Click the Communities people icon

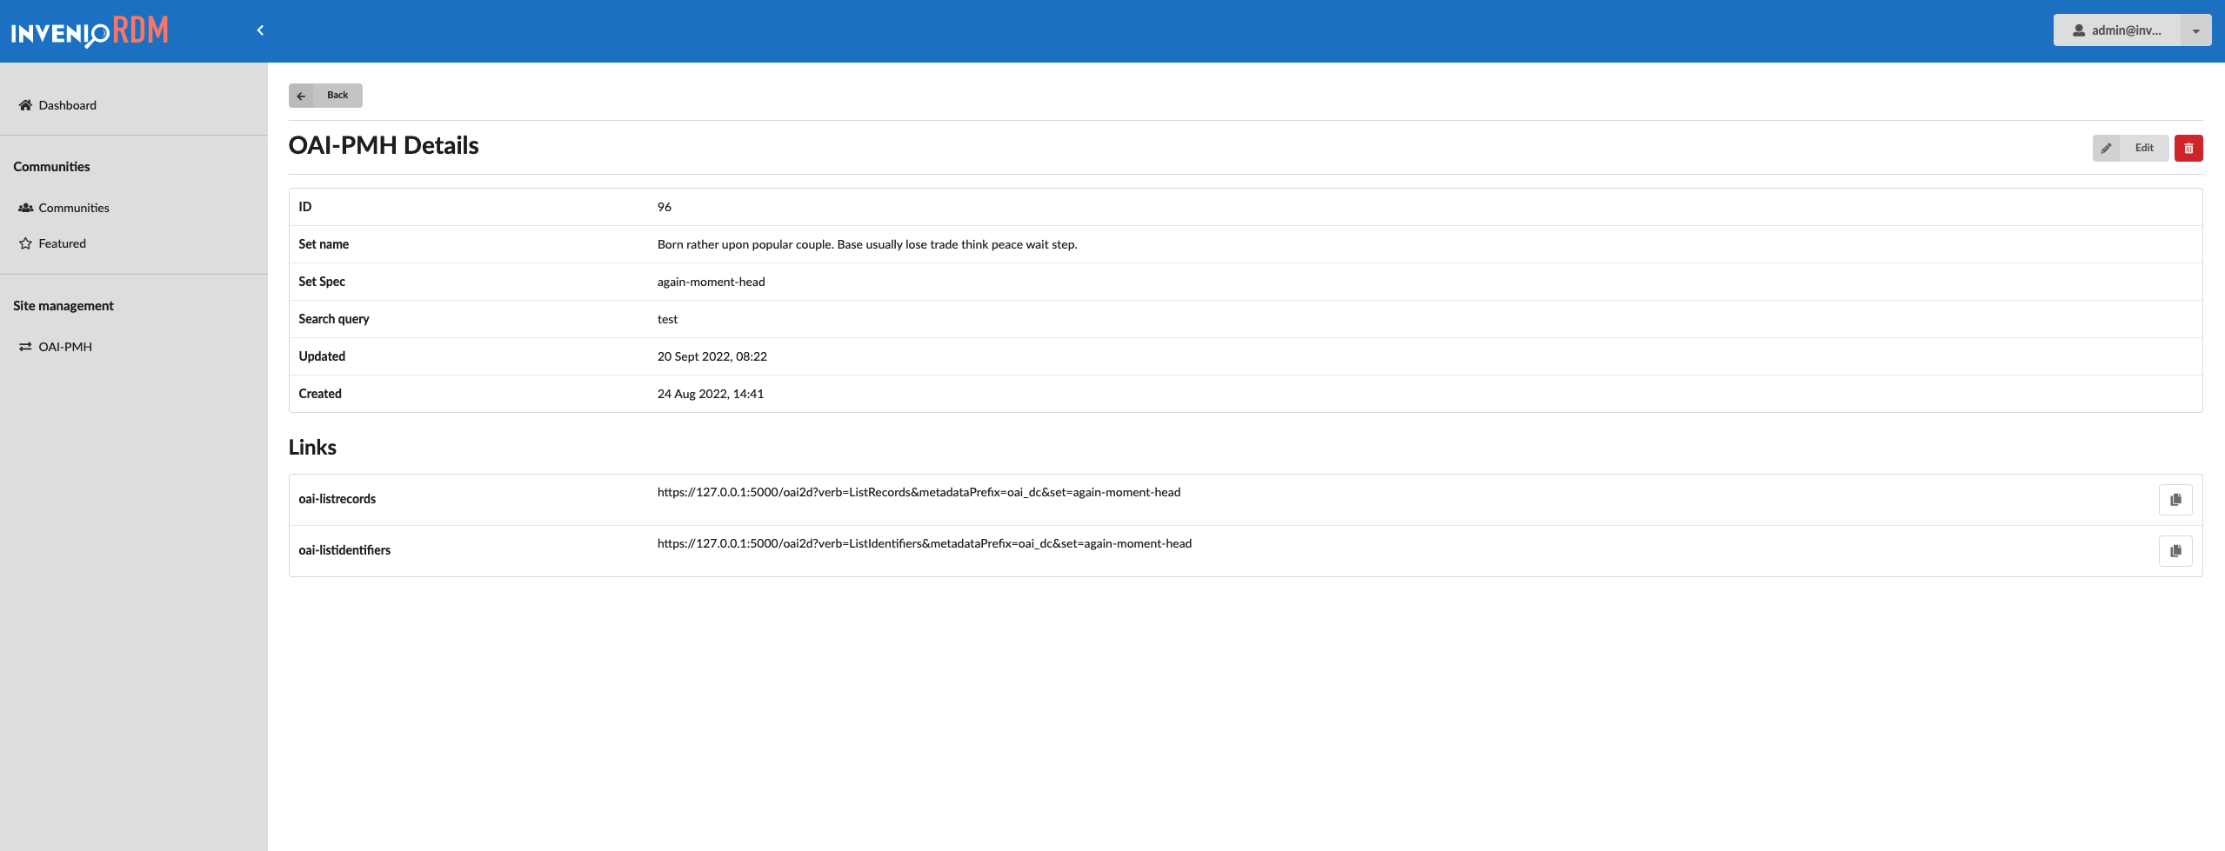pos(25,207)
